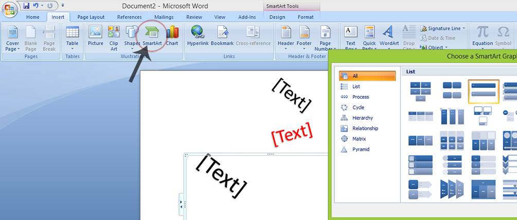Screen dimensions: 517x220
Task: Insert a Blank Page
Action: click(31, 38)
